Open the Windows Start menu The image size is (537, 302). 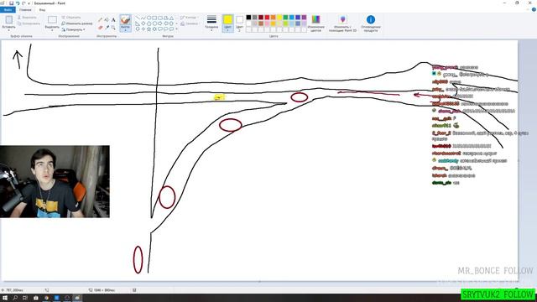tap(5, 298)
